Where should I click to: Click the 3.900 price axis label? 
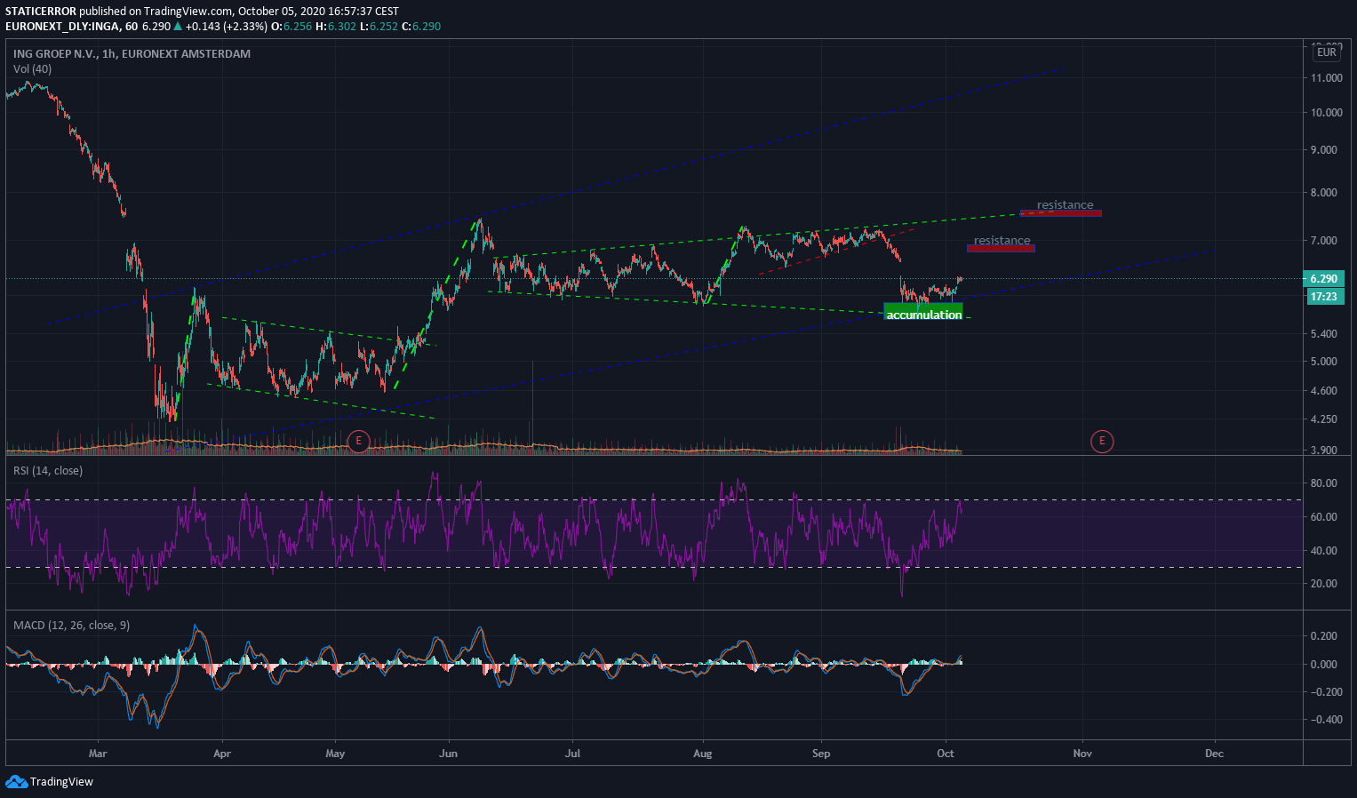coord(1326,451)
